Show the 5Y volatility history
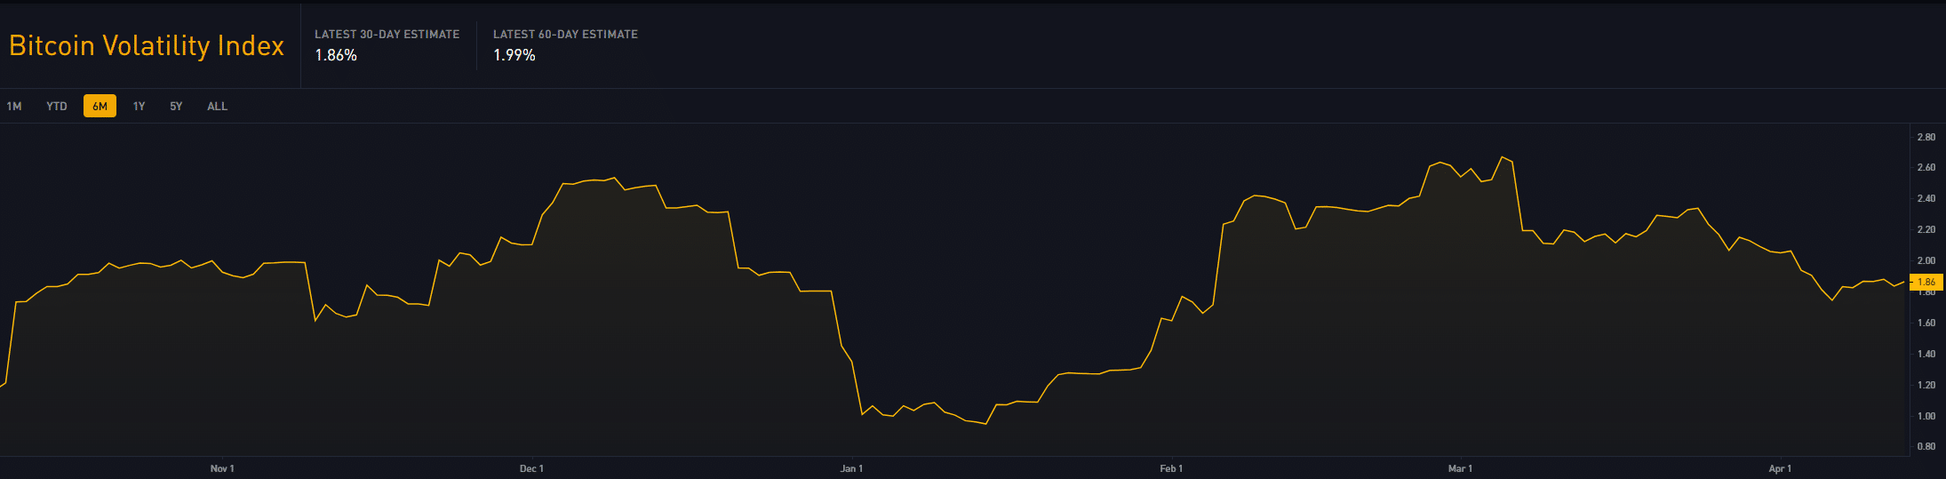Screen dimensions: 1946x479 pyautogui.click(x=176, y=107)
